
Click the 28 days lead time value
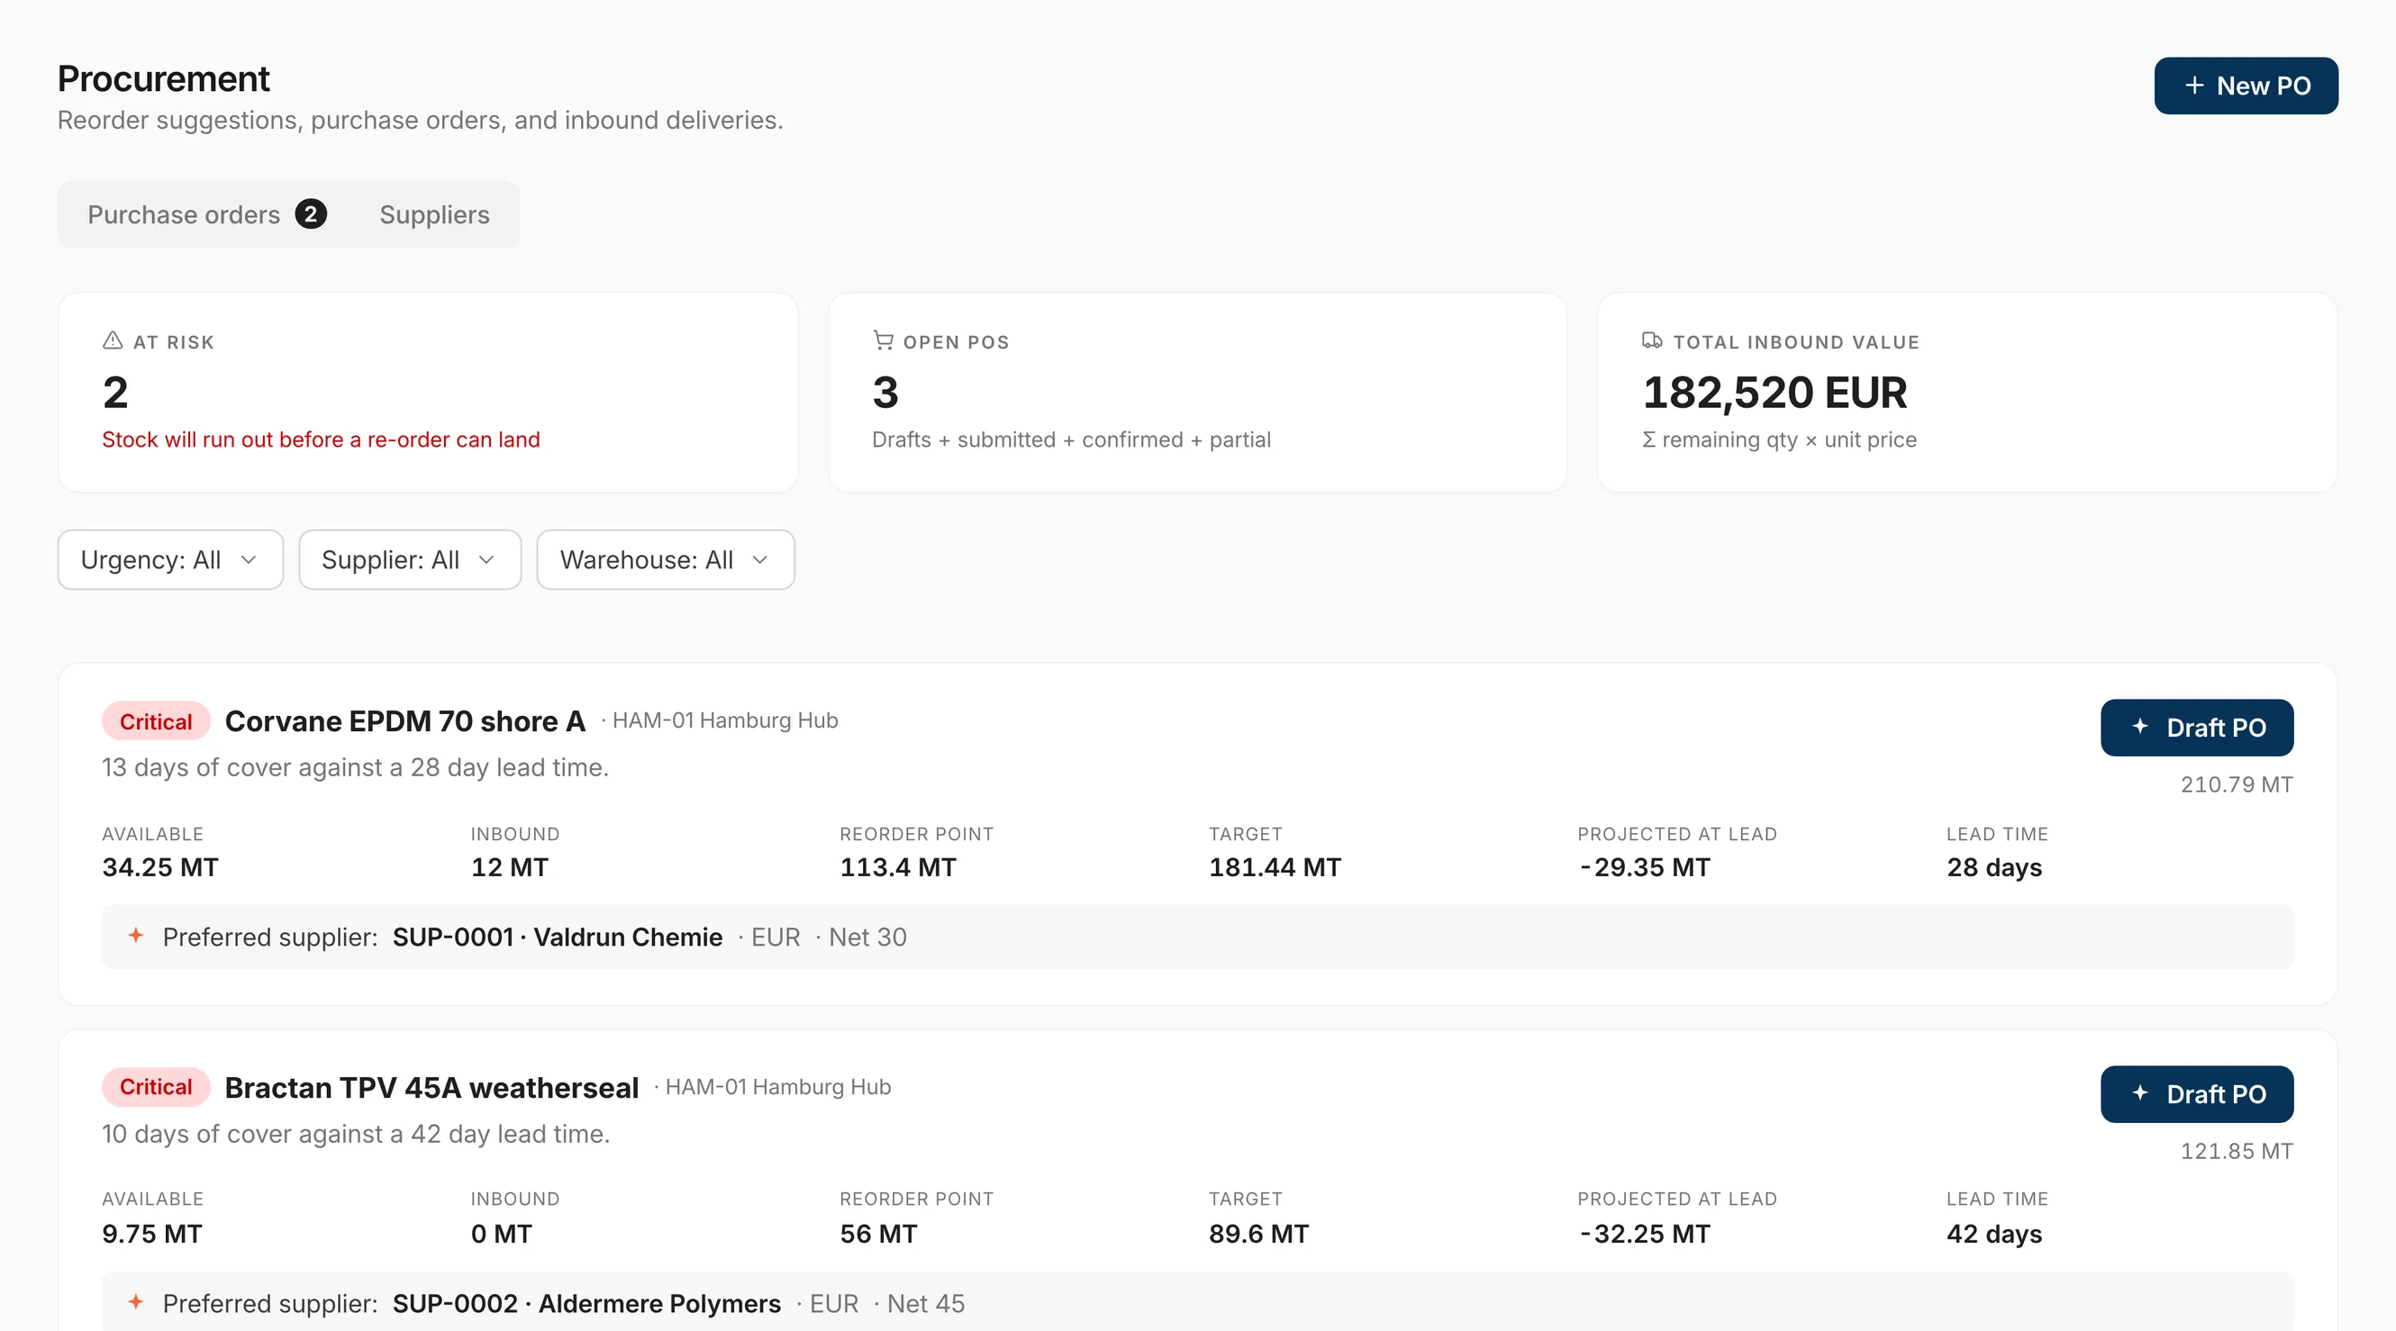click(x=1994, y=867)
